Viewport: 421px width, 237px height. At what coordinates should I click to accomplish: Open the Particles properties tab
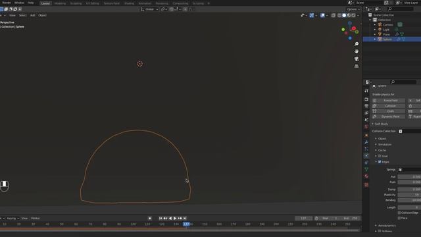pos(366,149)
